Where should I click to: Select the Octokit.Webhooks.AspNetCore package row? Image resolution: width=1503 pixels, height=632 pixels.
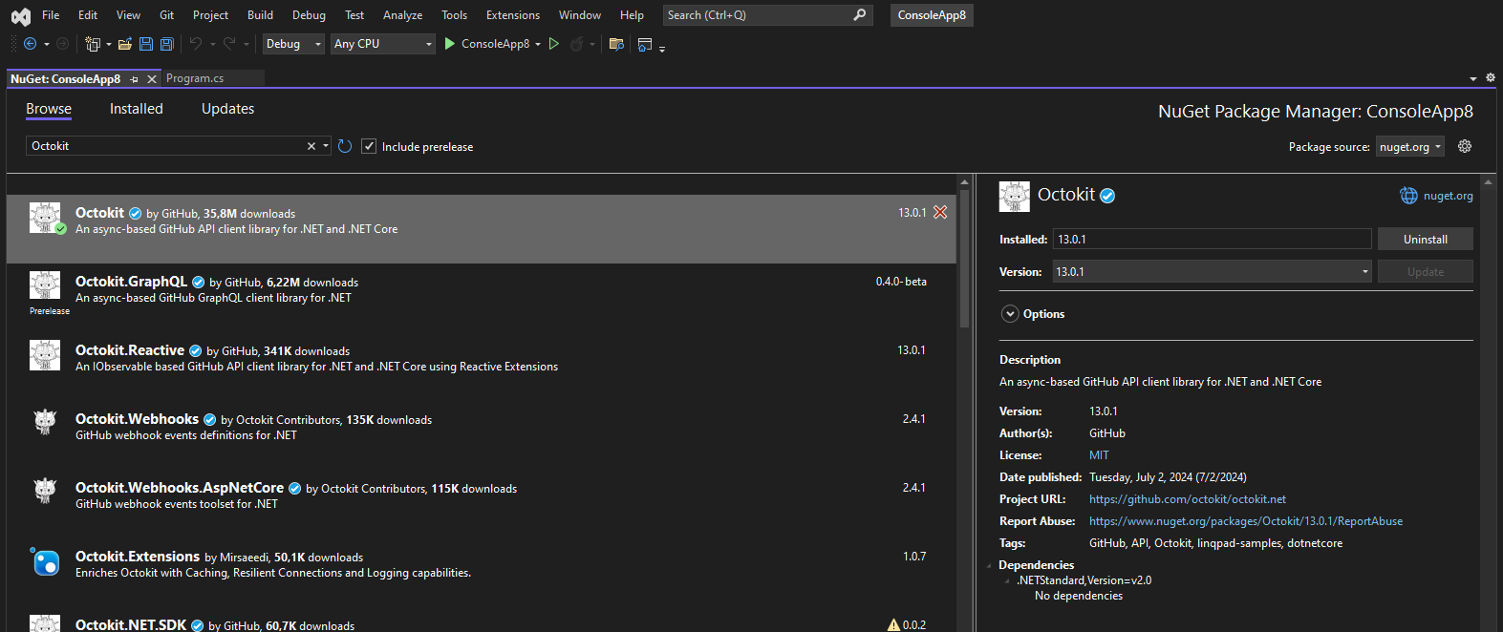coord(482,504)
